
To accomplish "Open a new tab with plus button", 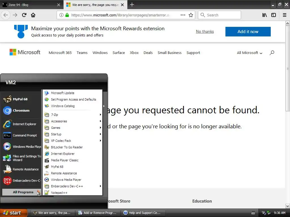I will pos(132,5).
